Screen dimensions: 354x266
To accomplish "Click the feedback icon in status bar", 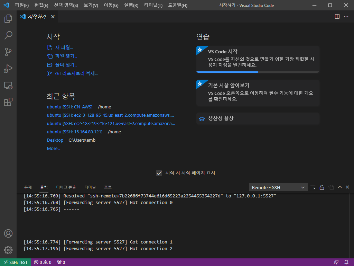I will tap(336, 262).
